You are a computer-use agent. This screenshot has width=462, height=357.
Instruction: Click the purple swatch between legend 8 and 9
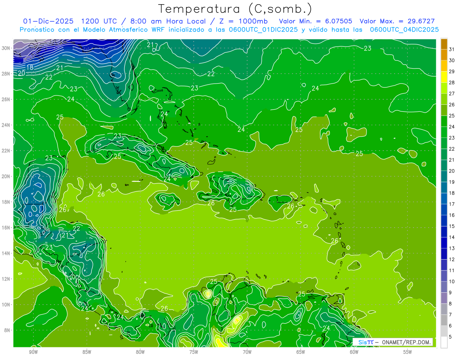pos(444,298)
